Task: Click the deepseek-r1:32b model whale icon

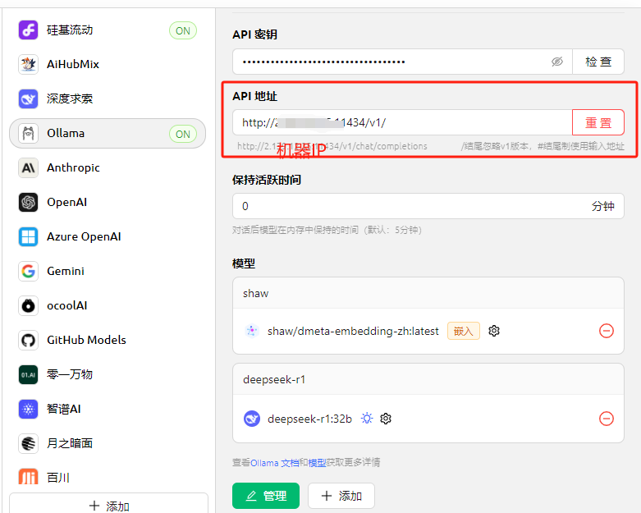Action: [x=252, y=419]
